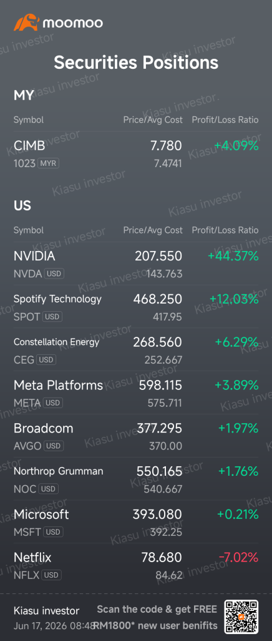Select the CIMB stock position
This screenshot has width=272, height=641.
point(136,153)
